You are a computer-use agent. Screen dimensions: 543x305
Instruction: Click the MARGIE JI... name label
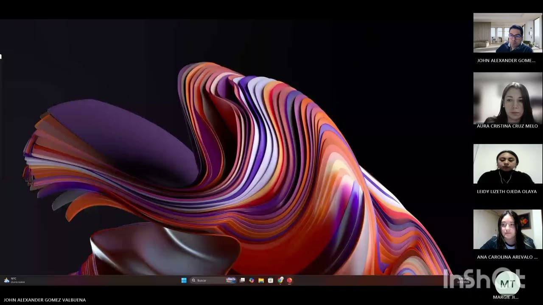click(506, 297)
